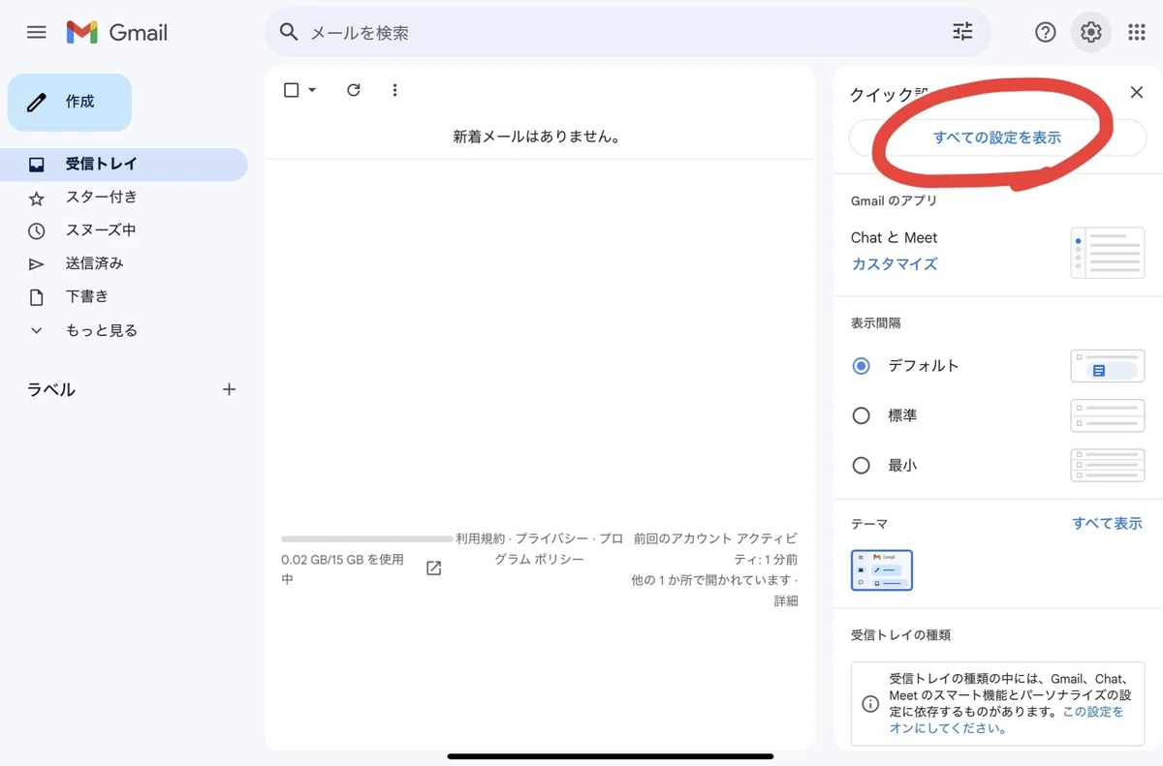Click the search magnifier icon
The image size is (1163, 766).
pos(288,32)
